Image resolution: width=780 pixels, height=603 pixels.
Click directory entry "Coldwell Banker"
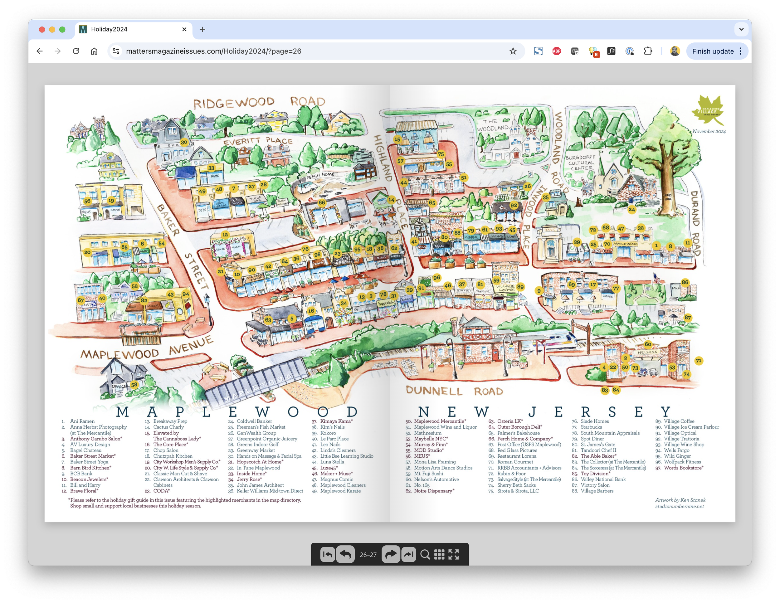coord(254,421)
